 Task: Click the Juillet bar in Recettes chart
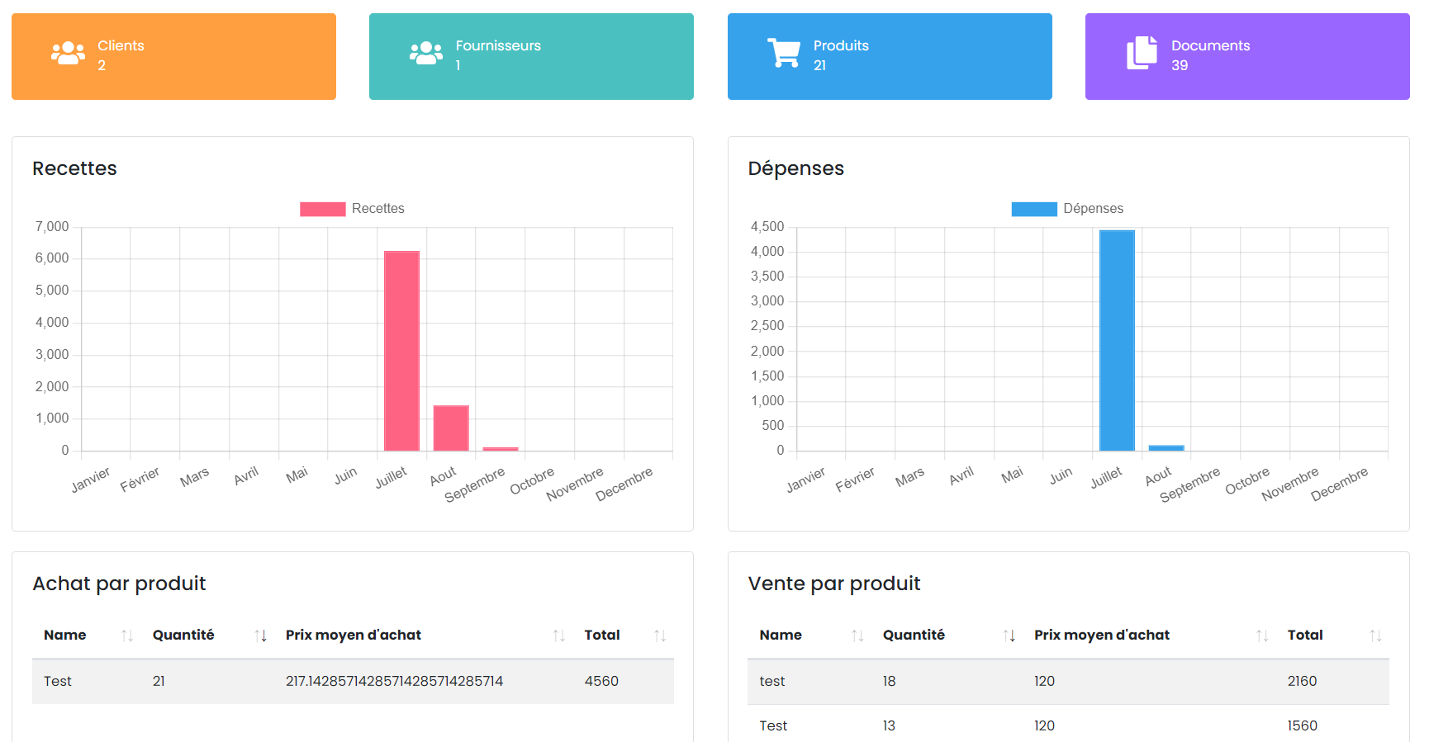[x=401, y=351]
